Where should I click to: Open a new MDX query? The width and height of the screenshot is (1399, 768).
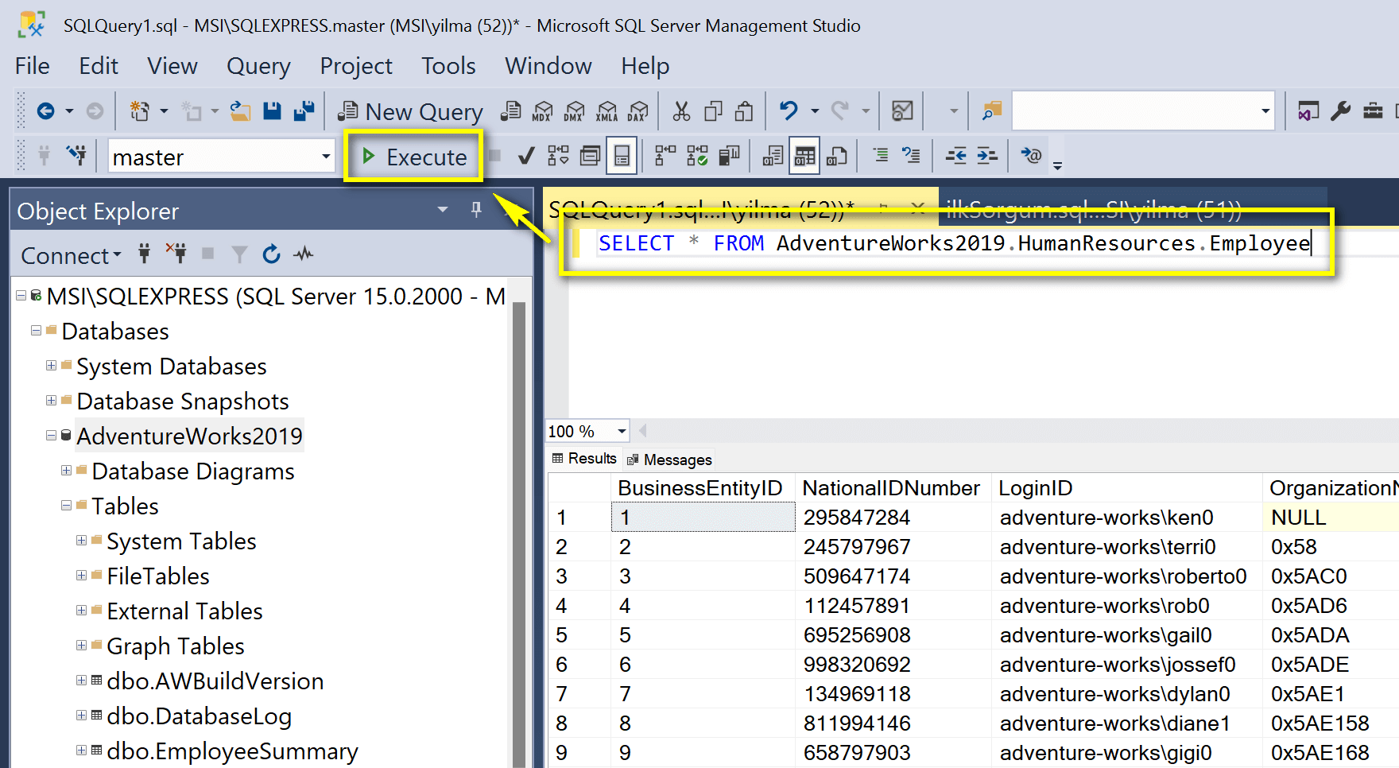542,111
